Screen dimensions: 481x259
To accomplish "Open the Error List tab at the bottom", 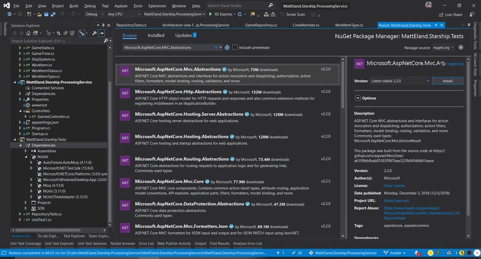I will point(146,243).
